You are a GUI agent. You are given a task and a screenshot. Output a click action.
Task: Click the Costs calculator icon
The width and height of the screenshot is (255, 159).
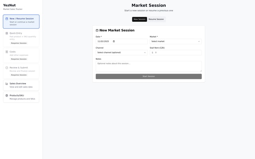(x=7, y=52)
